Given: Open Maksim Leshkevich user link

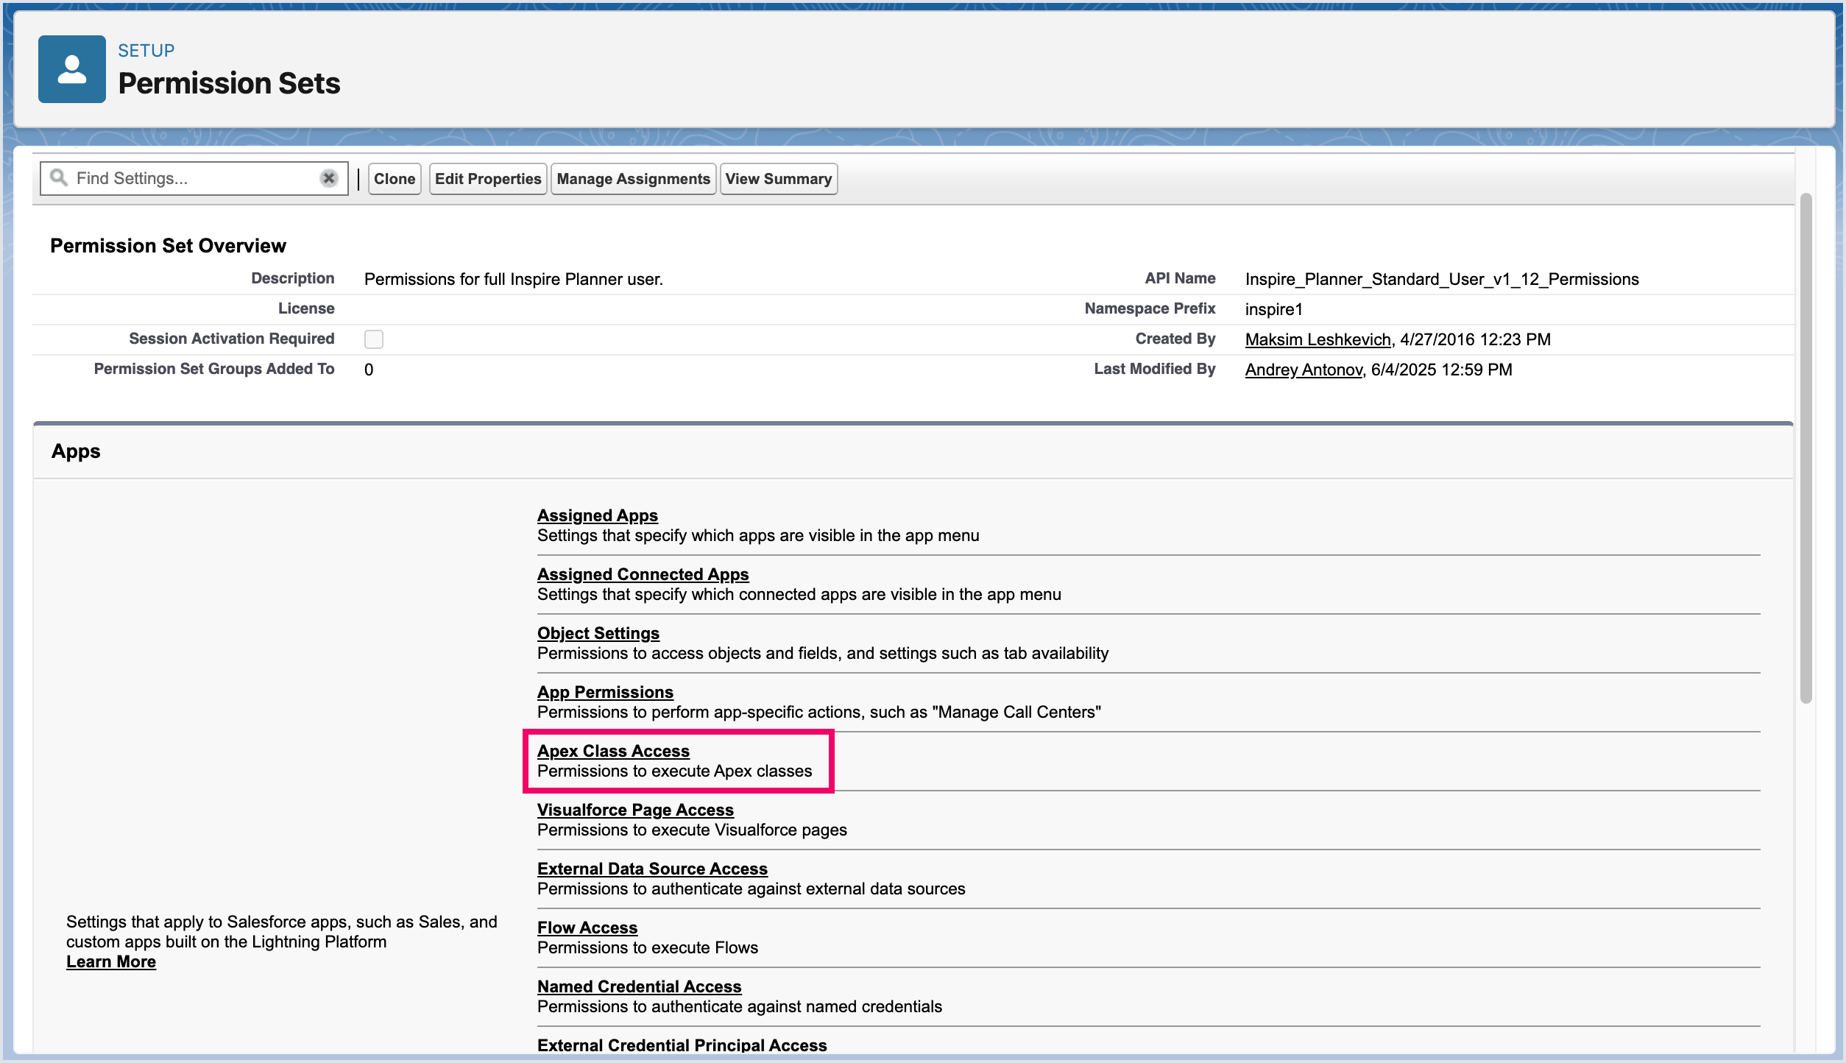Looking at the screenshot, I should tap(1318, 339).
